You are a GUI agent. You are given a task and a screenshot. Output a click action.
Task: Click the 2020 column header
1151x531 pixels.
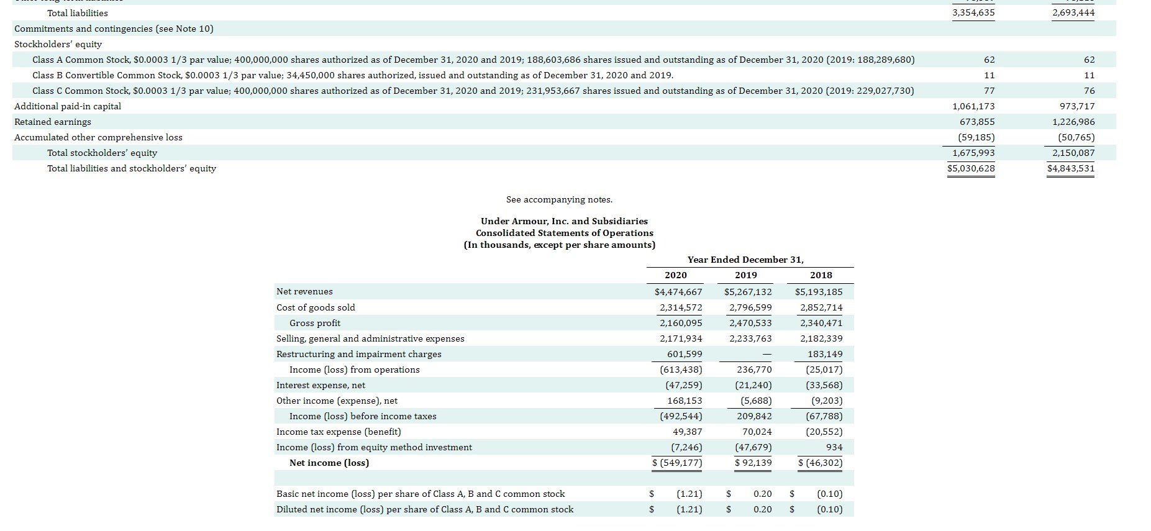pos(676,275)
